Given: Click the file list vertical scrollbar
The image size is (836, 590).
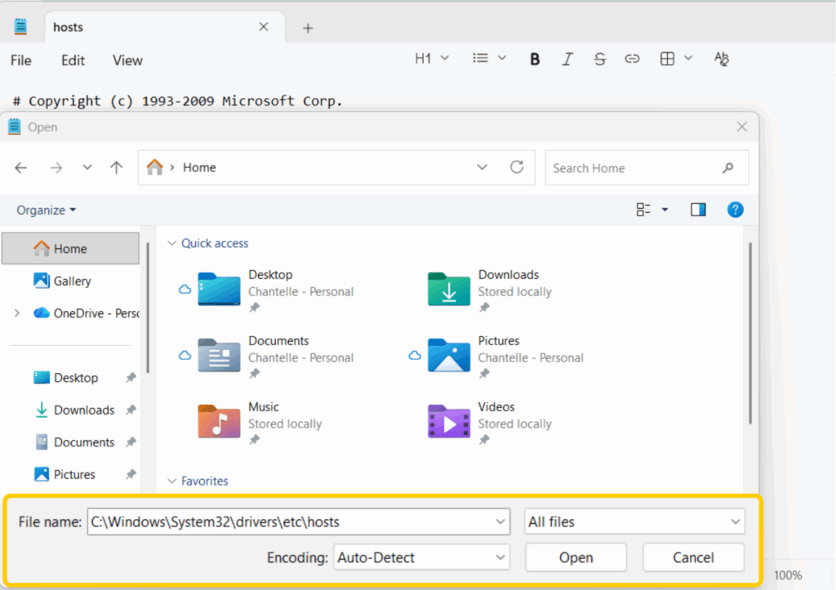Looking at the screenshot, I should (750, 334).
